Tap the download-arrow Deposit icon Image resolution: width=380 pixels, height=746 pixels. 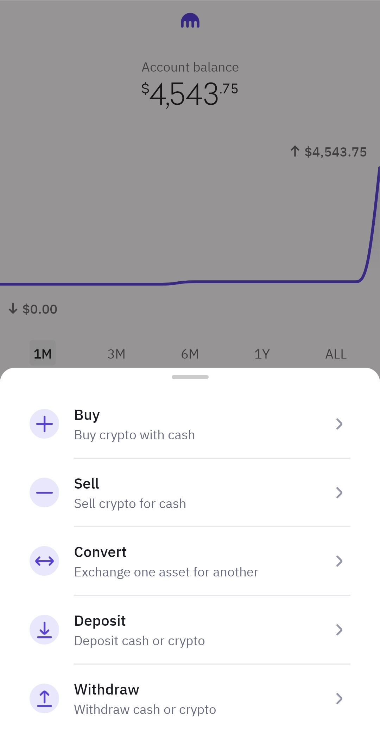tap(44, 630)
